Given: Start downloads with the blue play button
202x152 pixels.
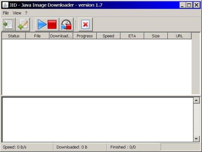Looking at the screenshot, I should tap(42, 24).
